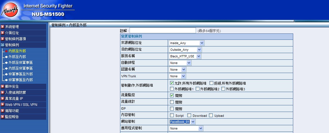Go to 非軍事區至外部 policy page
This screenshot has width=329, height=133.
click(x=20, y=74)
